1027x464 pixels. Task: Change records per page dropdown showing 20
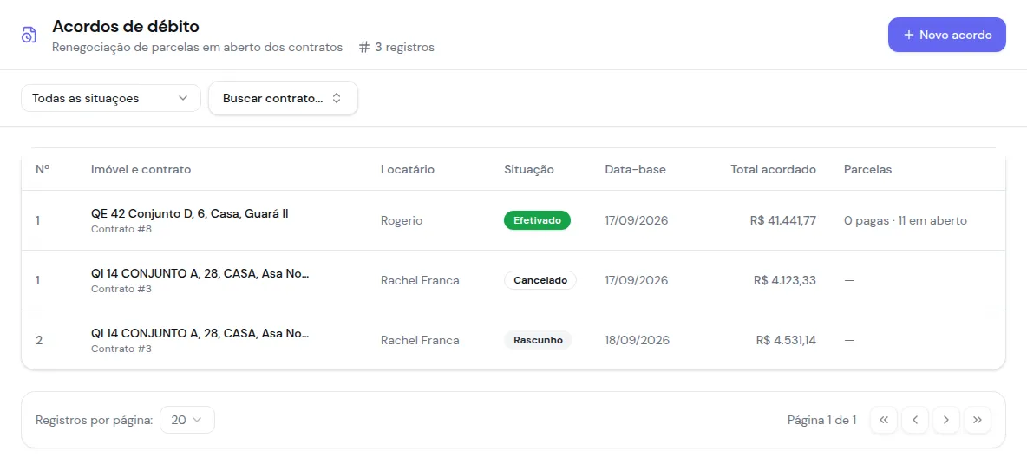[x=187, y=420]
